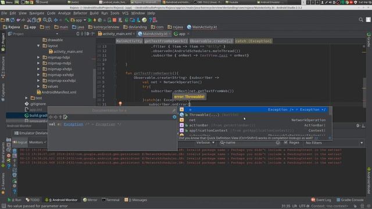Expand the mipmap-mdpi folder
This screenshot has height=209, width=372.
click(38, 63)
